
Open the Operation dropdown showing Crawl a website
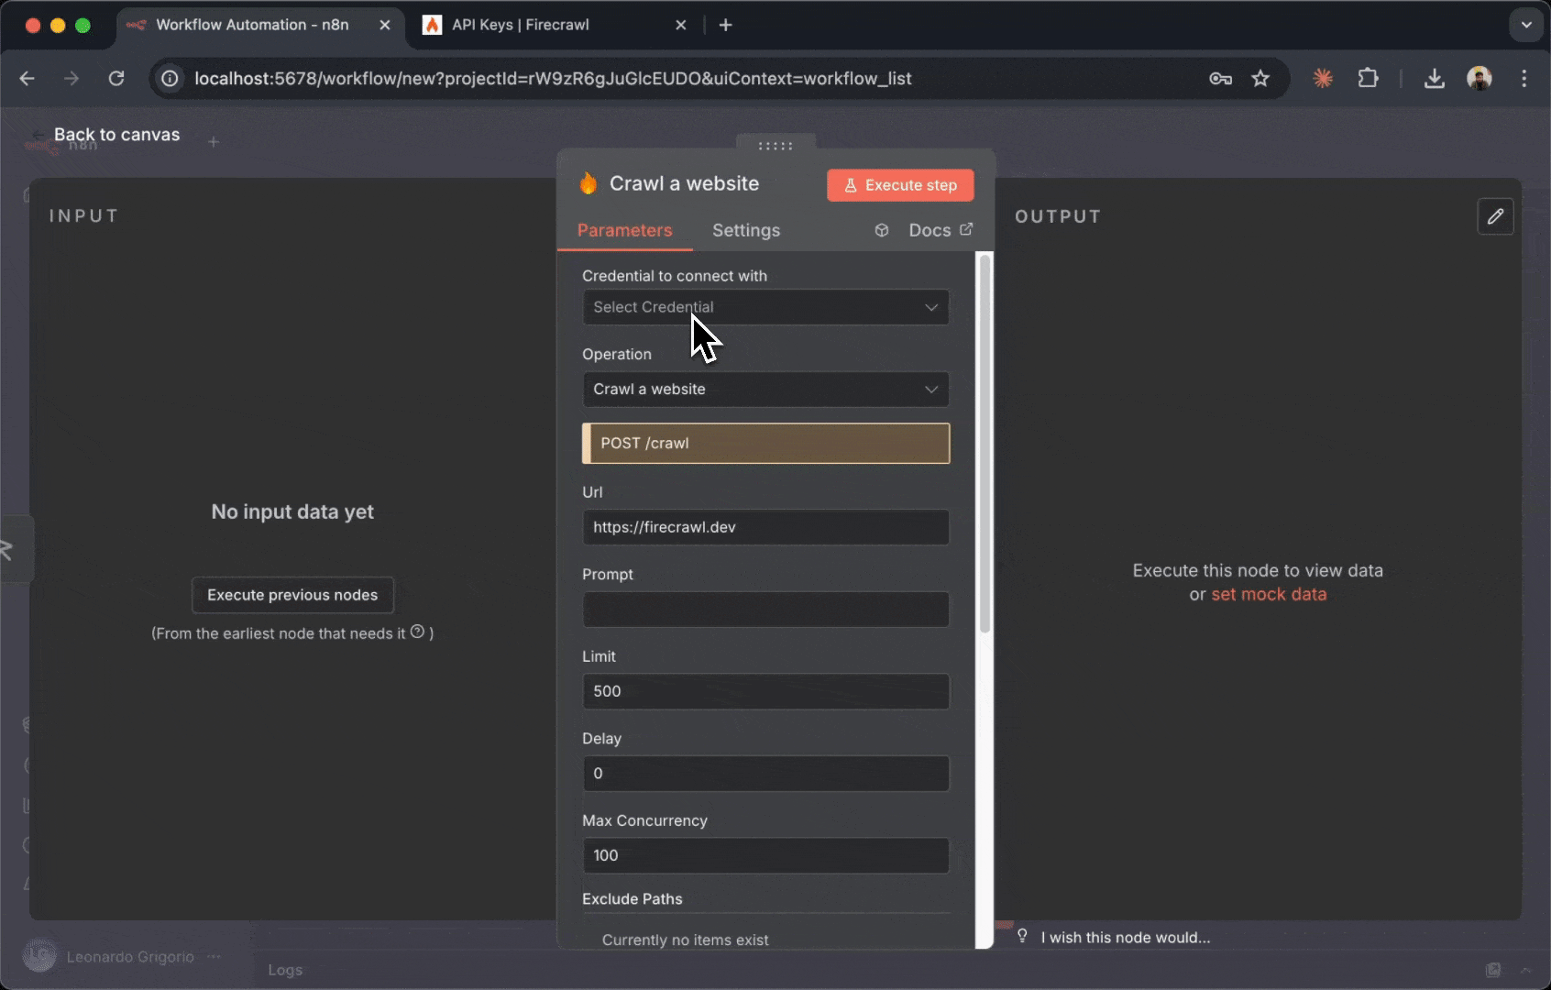pyautogui.click(x=765, y=389)
